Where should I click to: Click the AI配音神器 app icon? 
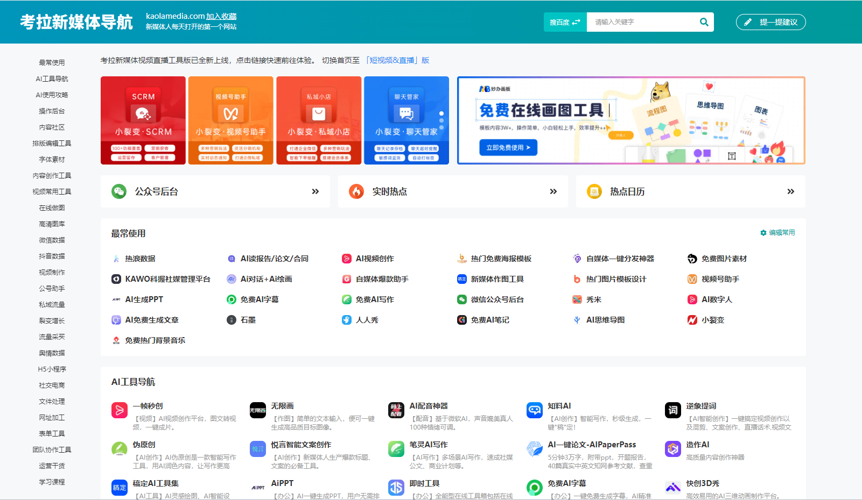point(396,410)
